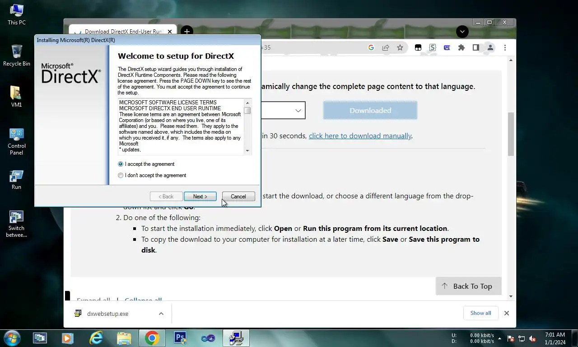Click 'click here to download manually' link in Chrome
Viewport: 578px width, 347px height.
pos(360,136)
